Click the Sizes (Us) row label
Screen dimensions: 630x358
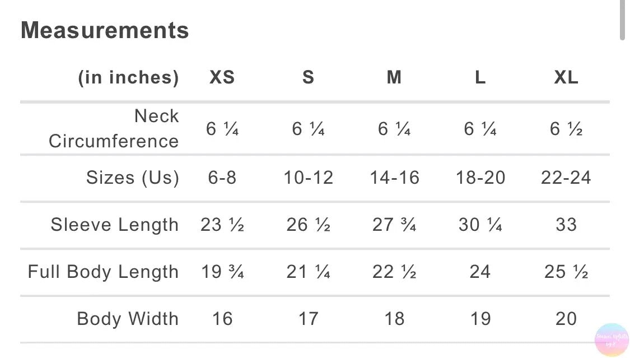(x=132, y=178)
